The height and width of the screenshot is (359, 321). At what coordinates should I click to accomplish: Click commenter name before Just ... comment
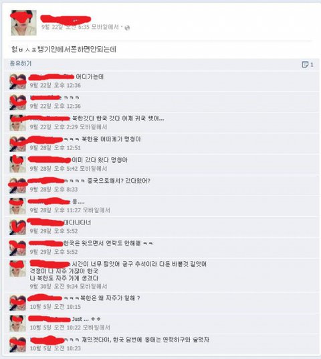[49, 319]
